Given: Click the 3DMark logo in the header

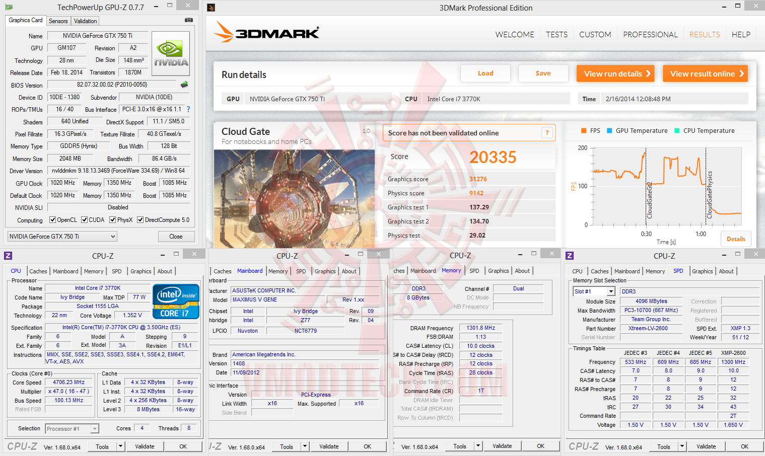Looking at the screenshot, I should pos(266,32).
